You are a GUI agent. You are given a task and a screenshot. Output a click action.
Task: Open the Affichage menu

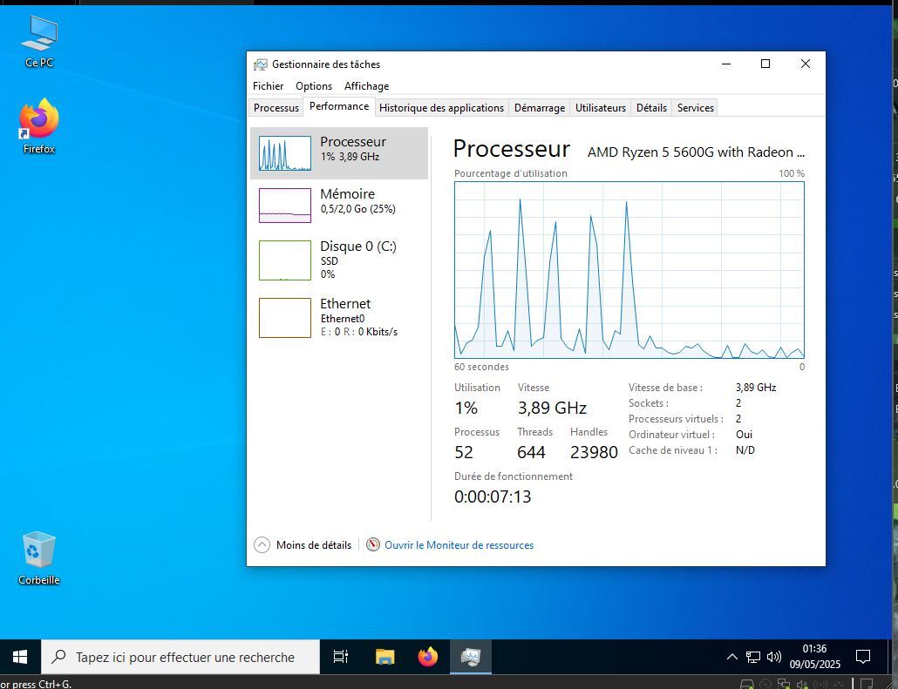[x=366, y=86]
